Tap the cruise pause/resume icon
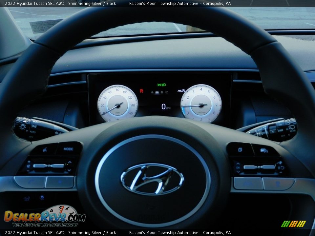 click(x=281, y=168)
